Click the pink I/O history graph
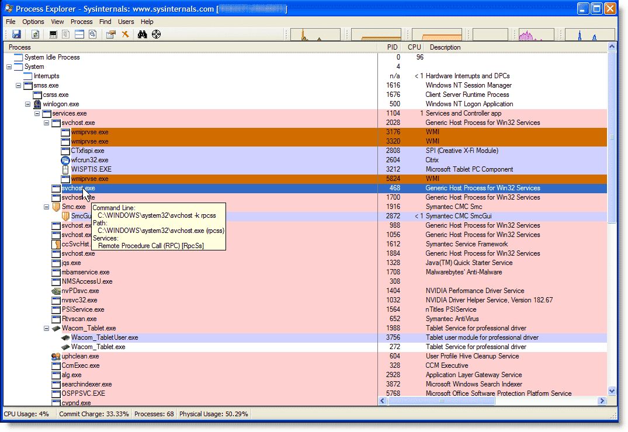Image resolution: width=628 pixels, height=432 pixels. click(537, 34)
